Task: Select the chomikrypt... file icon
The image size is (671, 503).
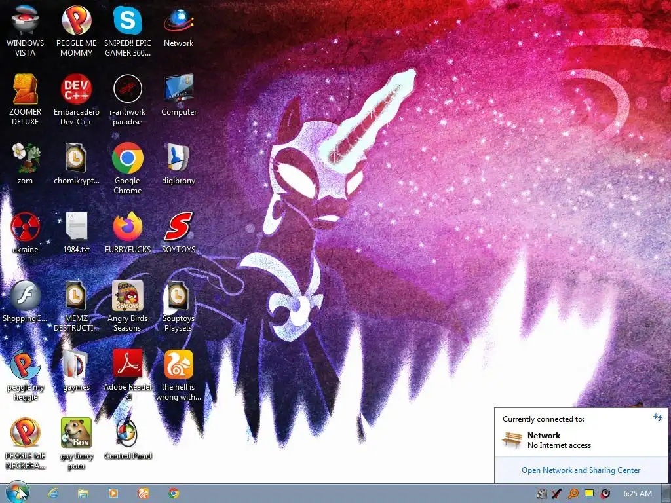Action: (x=76, y=163)
